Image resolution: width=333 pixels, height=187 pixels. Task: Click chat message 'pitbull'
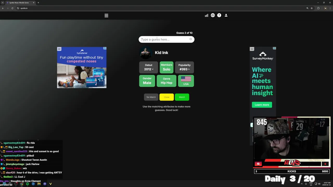30,156
